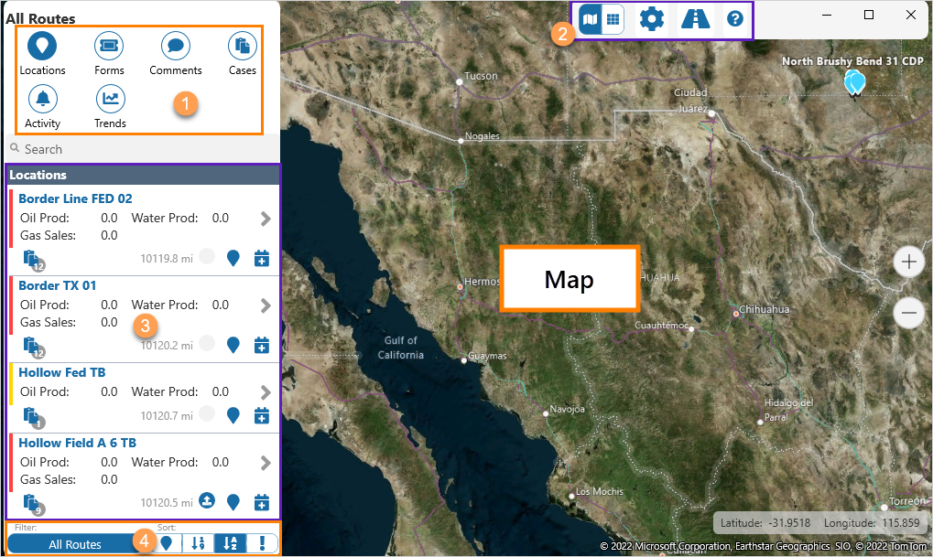
Task: Add calendar entry for Hollow Field A 6 TB
Action: click(262, 502)
